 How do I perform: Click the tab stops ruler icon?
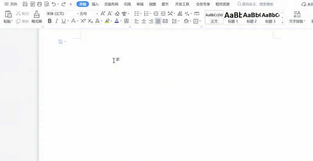click(197, 14)
